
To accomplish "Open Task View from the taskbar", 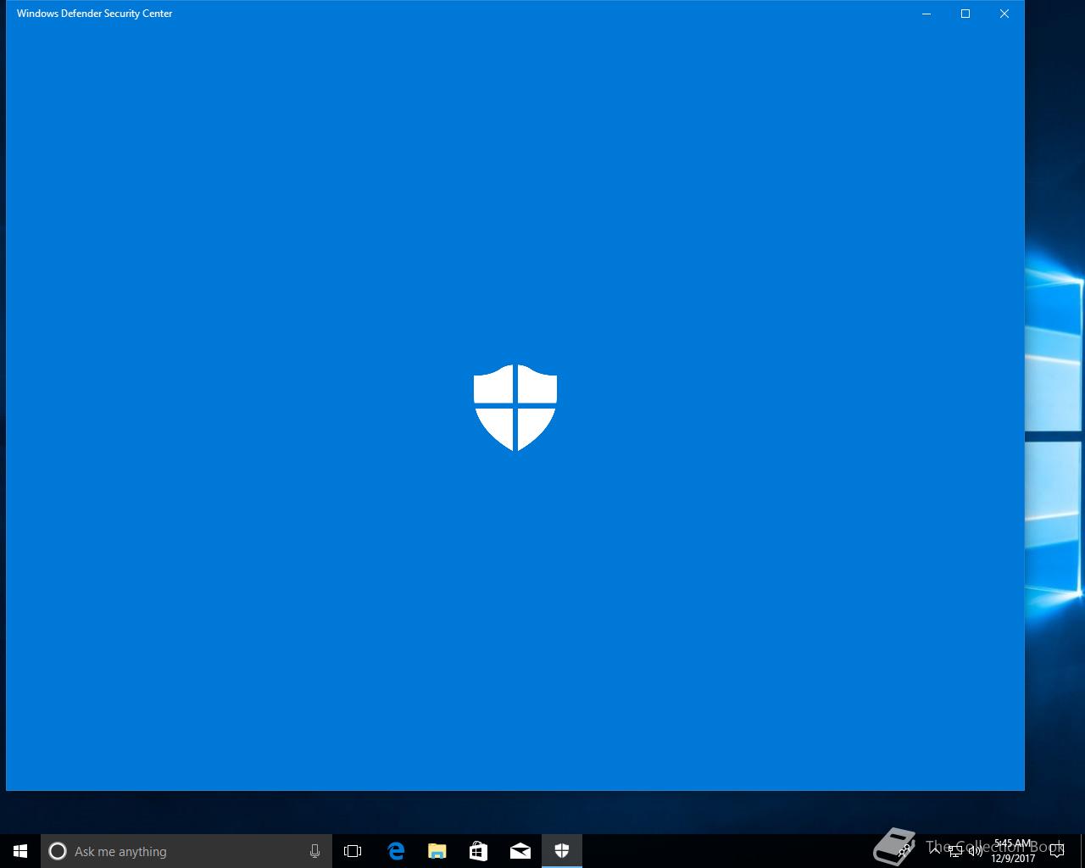I will tap(353, 851).
